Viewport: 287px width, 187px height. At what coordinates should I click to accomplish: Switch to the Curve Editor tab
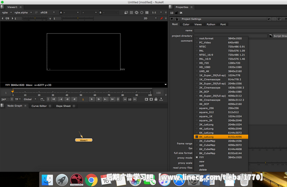coord(39,106)
